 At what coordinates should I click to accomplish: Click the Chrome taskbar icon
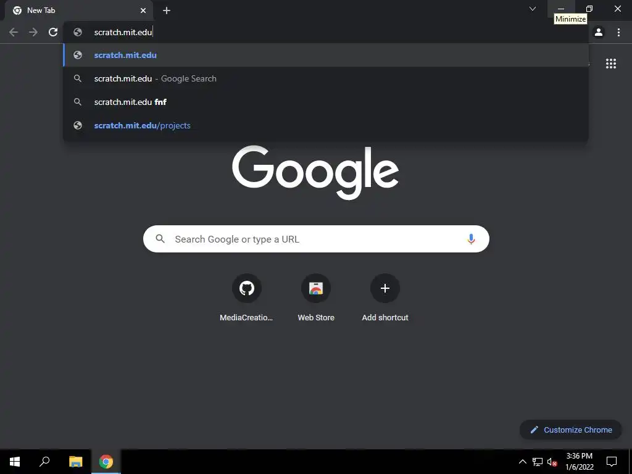point(106,462)
